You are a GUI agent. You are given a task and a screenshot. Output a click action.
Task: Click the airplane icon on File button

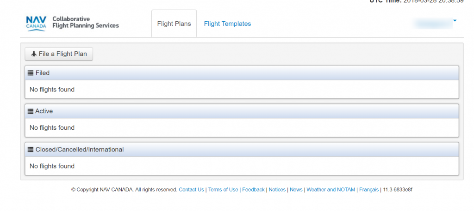coord(33,54)
